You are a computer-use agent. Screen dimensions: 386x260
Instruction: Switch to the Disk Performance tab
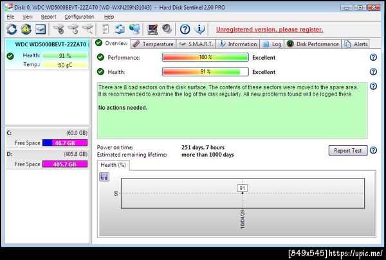click(x=313, y=44)
